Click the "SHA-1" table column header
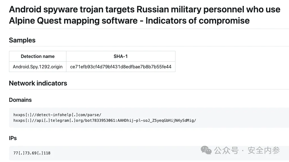This screenshot has width=289, height=162. (121, 56)
